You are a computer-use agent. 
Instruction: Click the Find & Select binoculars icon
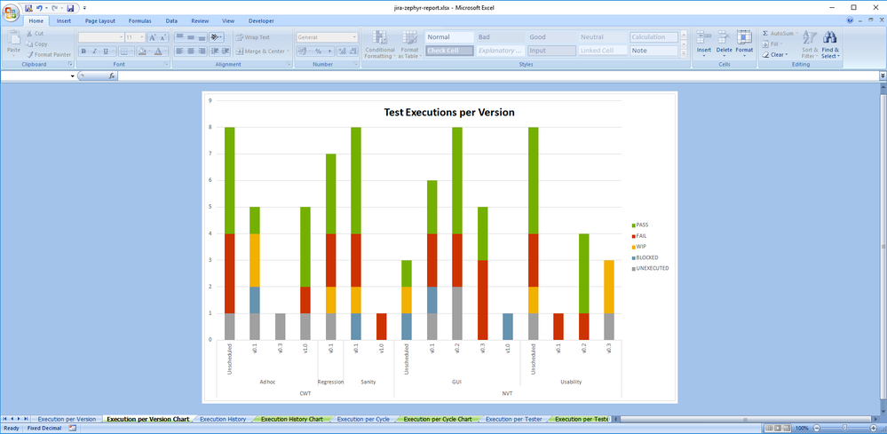click(830, 37)
